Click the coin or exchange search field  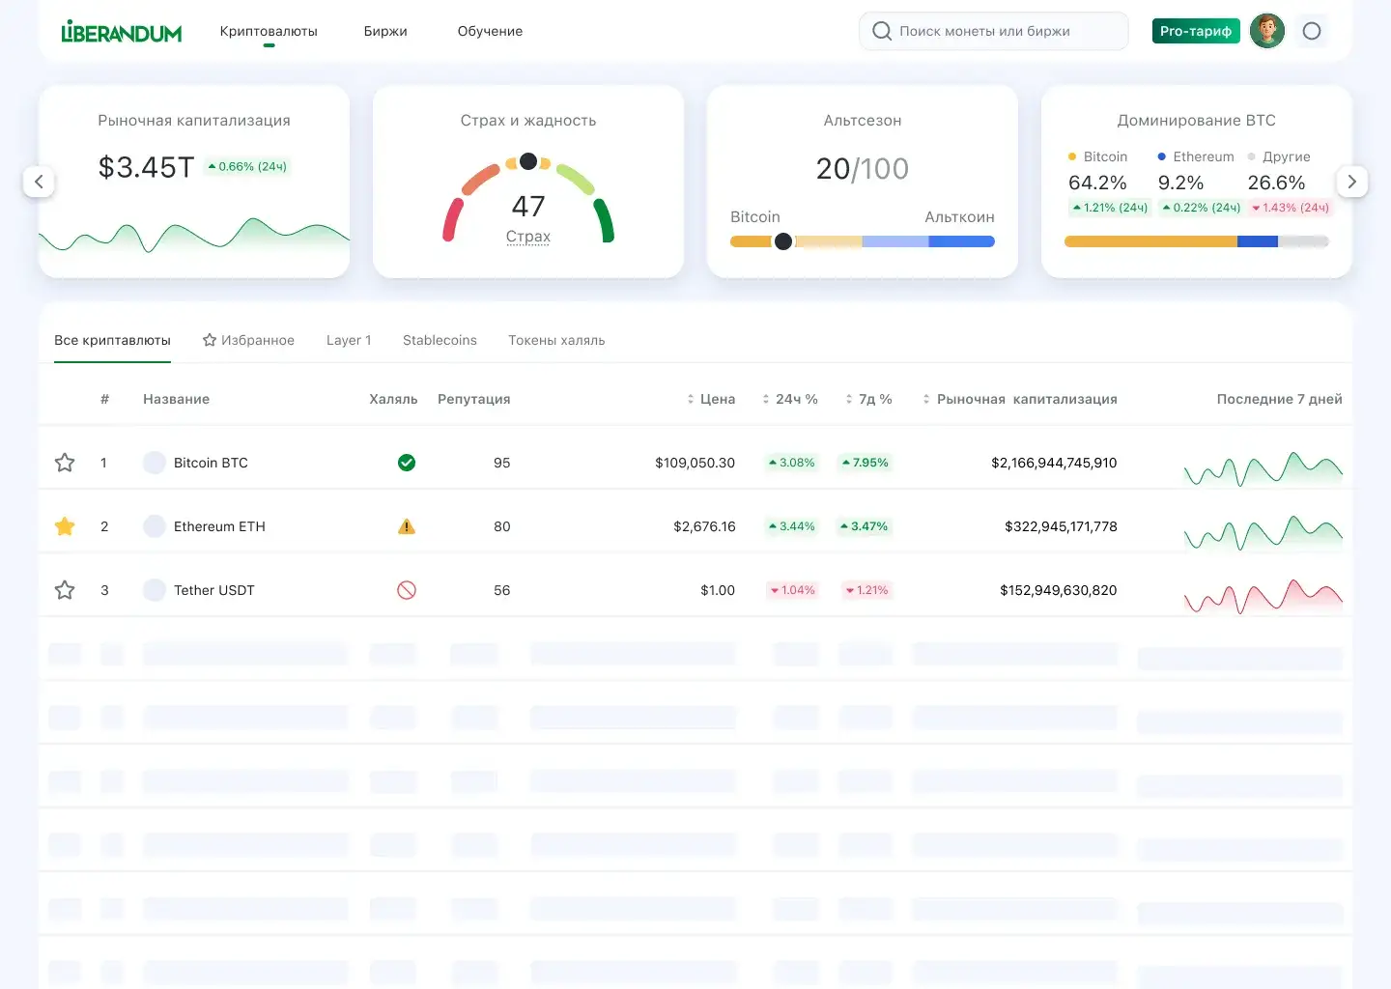994,31
